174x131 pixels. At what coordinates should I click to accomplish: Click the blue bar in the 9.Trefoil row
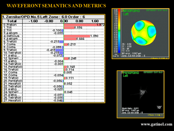coord(60,50)
